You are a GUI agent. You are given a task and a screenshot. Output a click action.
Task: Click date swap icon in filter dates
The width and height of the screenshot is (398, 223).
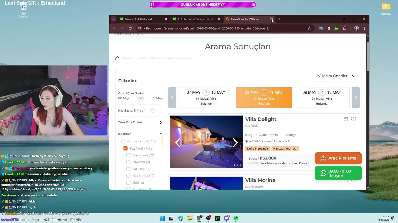click(x=141, y=98)
